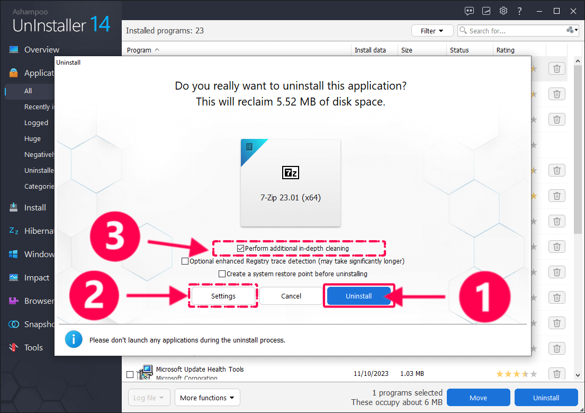585x413 pixels.
Task: Click the 7-Zip application icon tile
Action: [291, 182]
